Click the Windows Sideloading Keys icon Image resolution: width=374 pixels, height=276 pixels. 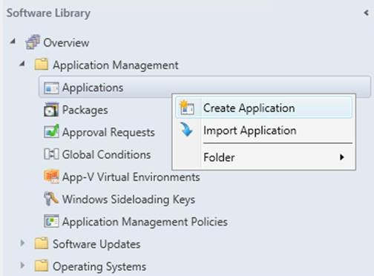(x=51, y=199)
